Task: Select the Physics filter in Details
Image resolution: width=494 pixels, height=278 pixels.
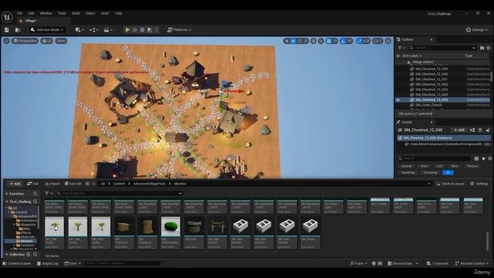Action: point(472,166)
